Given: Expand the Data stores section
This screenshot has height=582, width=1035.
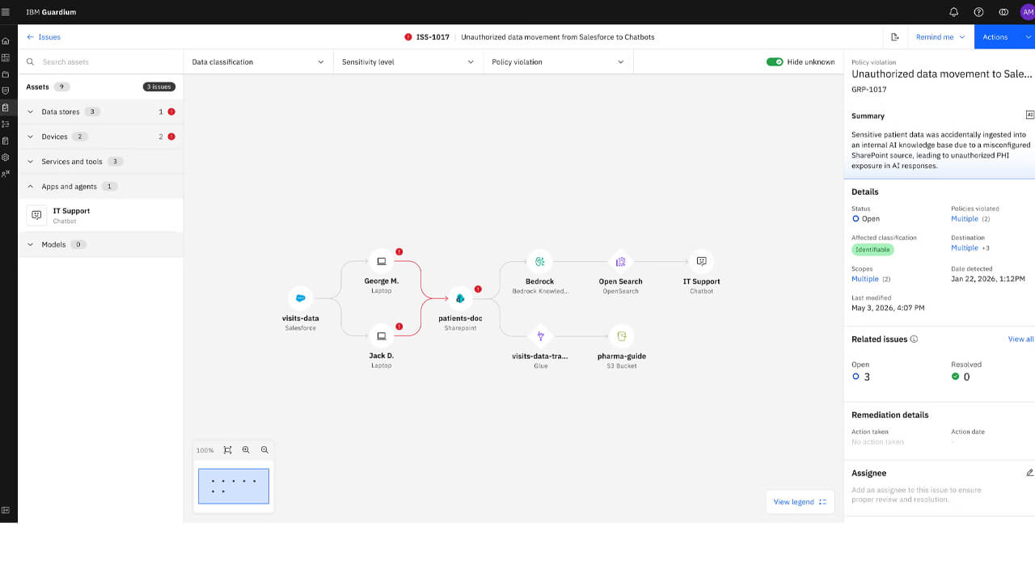Looking at the screenshot, I should point(31,112).
